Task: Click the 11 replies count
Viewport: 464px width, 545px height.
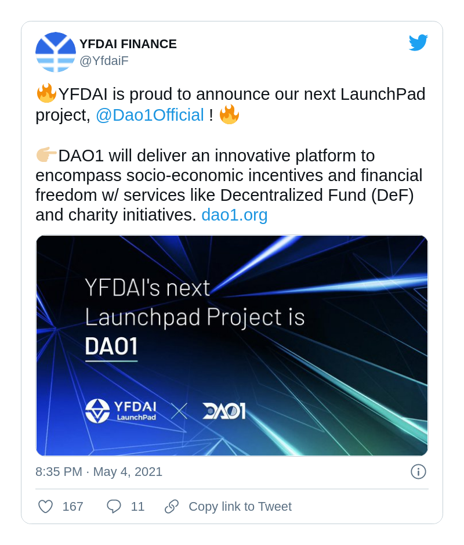Action: (x=137, y=507)
